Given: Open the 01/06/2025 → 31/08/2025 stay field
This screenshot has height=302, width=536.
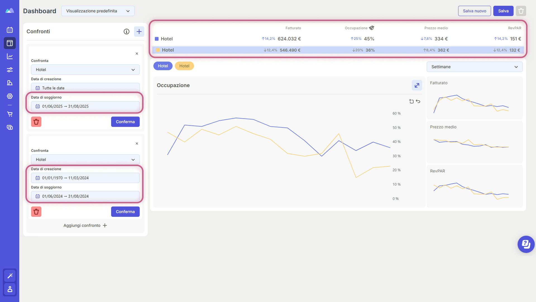Looking at the screenshot, I should point(85,106).
